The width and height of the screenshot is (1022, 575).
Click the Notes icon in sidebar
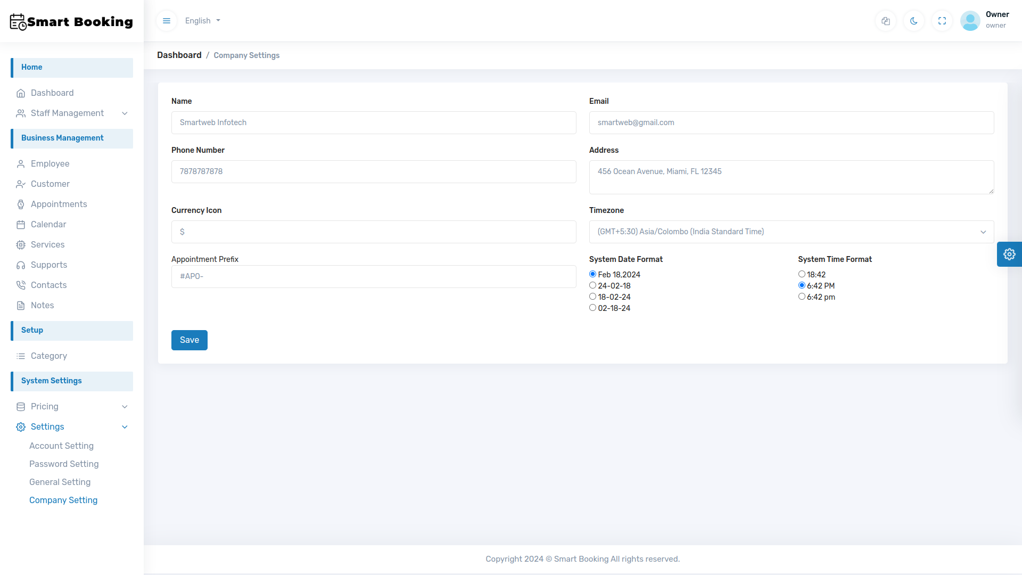pyautogui.click(x=21, y=306)
